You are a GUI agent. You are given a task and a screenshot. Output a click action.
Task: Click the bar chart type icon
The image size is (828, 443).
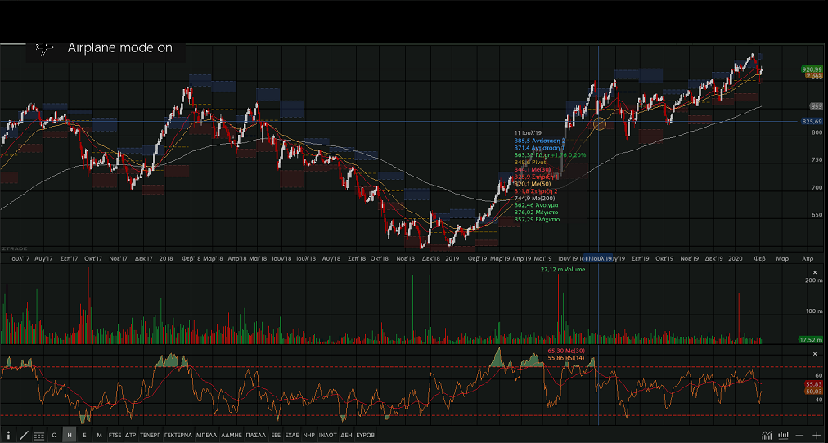(x=783, y=436)
